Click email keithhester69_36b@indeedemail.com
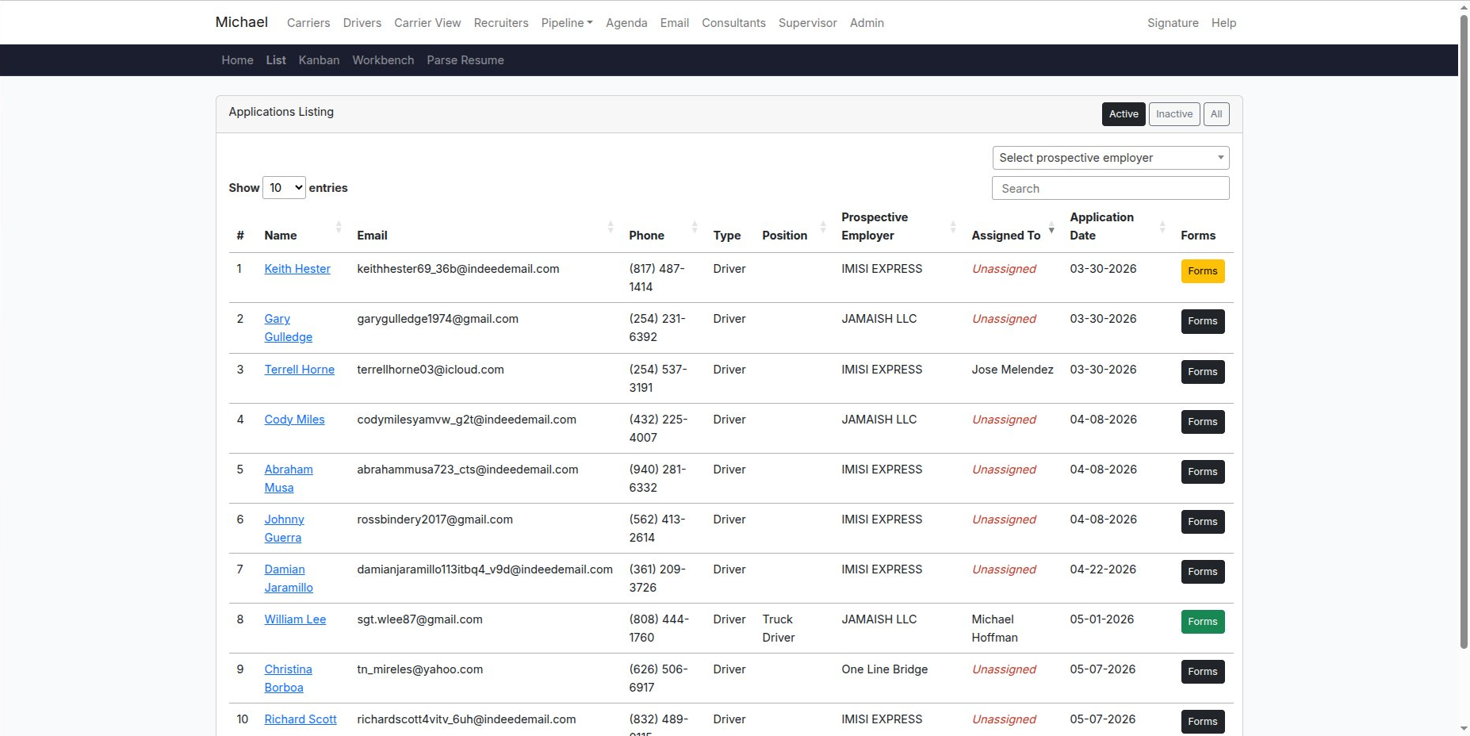1470x736 pixels. click(x=458, y=269)
